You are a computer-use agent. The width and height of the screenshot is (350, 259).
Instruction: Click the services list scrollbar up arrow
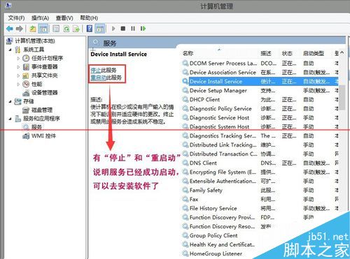(342, 52)
